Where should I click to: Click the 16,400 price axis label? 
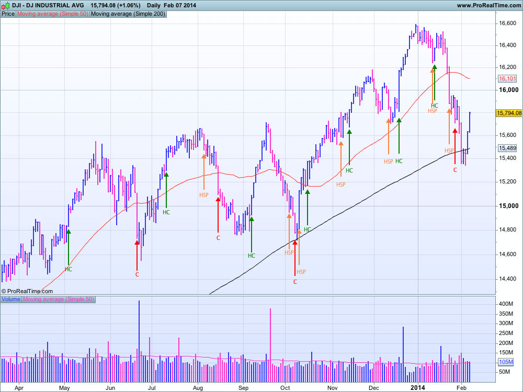coord(507,45)
